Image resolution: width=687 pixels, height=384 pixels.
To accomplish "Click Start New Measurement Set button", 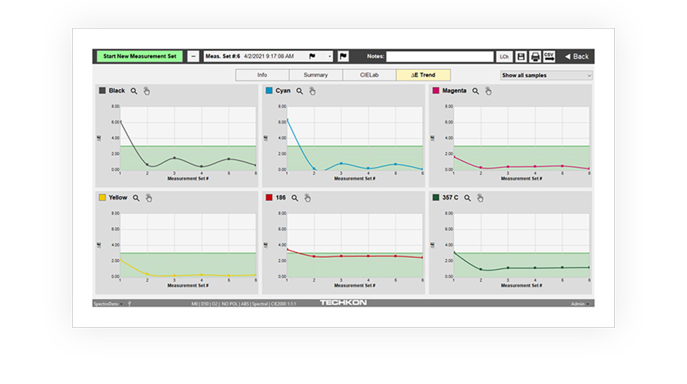I will tap(139, 56).
